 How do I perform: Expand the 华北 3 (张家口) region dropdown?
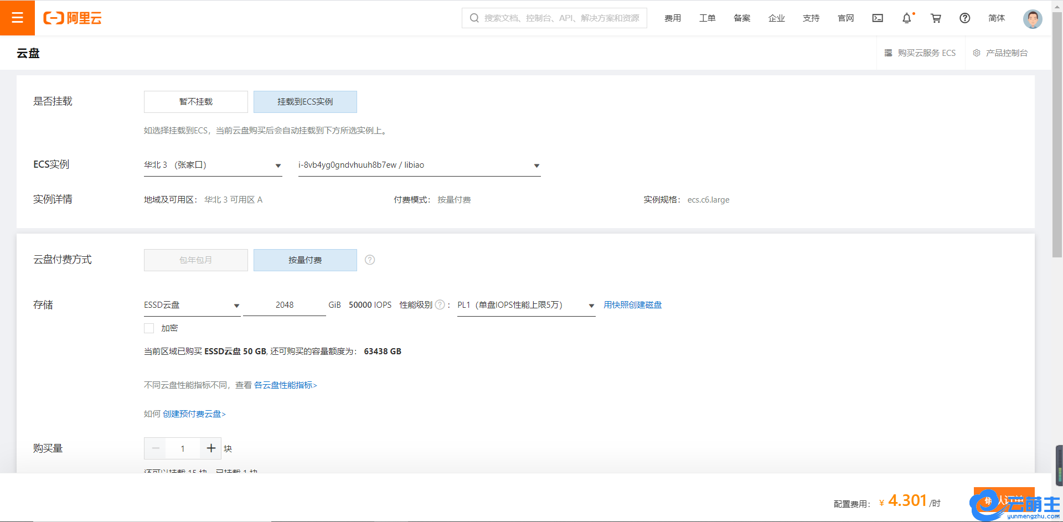[213, 166]
